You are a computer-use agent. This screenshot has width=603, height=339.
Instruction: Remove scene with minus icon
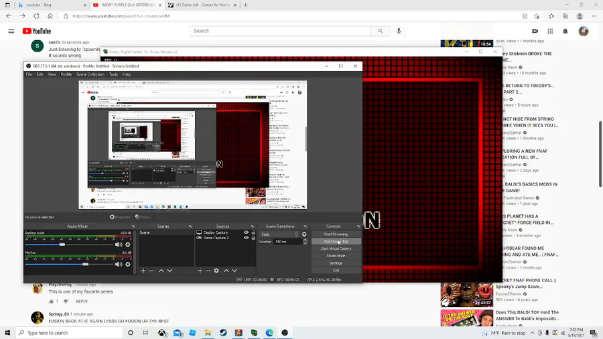[151, 271]
